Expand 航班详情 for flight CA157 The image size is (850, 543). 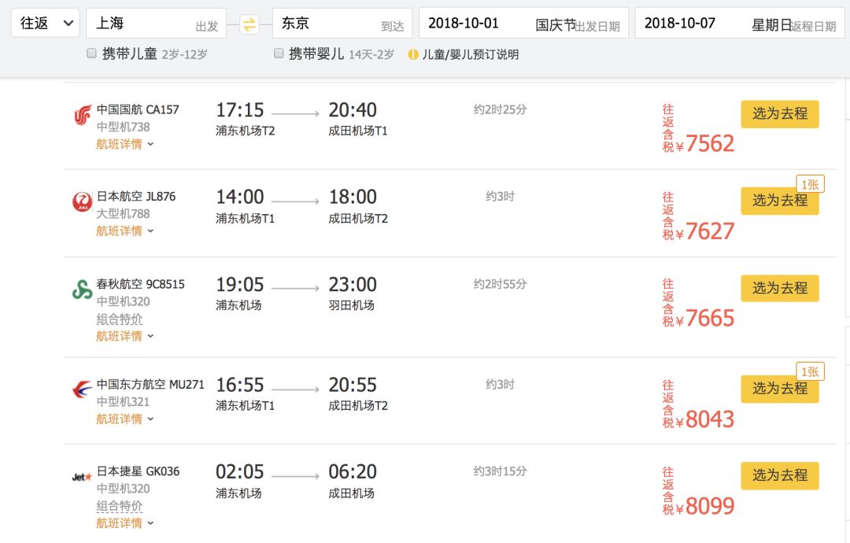pyautogui.click(x=118, y=144)
